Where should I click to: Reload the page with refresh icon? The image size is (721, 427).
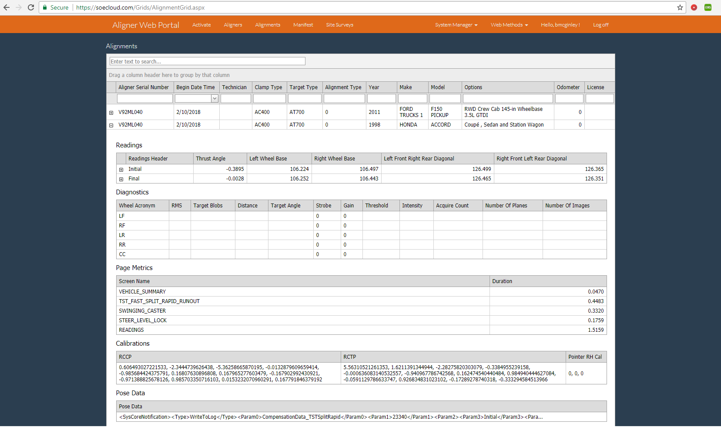coord(31,7)
